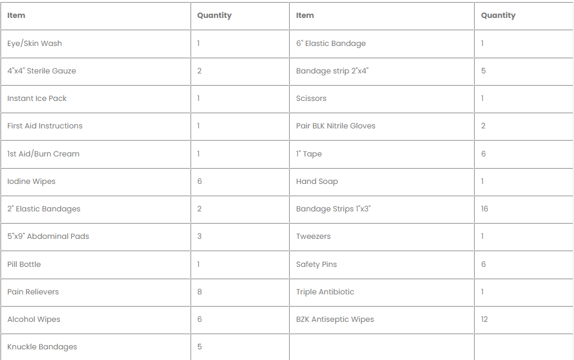This screenshot has height=360, width=574.
Task: Select the Iodine Wipes row label
Action: [x=31, y=181]
